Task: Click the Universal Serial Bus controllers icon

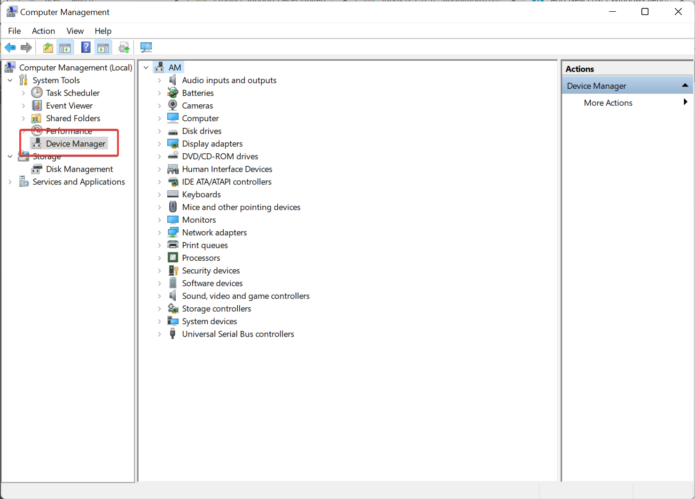Action: [173, 334]
